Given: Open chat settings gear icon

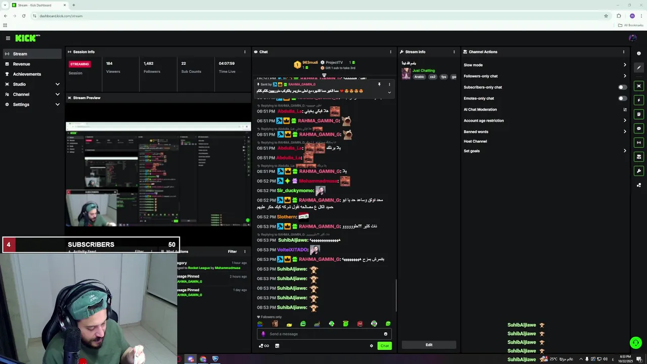Looking at the screenshot, I should [371, 346].
